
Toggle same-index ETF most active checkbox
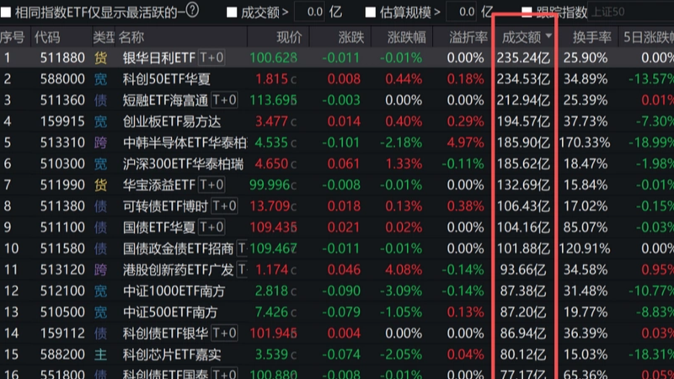pos(6,12)
